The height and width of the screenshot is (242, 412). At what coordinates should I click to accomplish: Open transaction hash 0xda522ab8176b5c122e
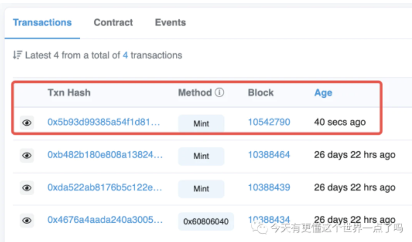(104, 187)
